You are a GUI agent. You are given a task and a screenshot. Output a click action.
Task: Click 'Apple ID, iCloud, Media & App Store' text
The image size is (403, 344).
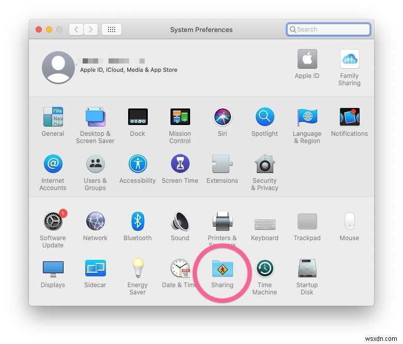pyautogui.click(x=129, y=70)
